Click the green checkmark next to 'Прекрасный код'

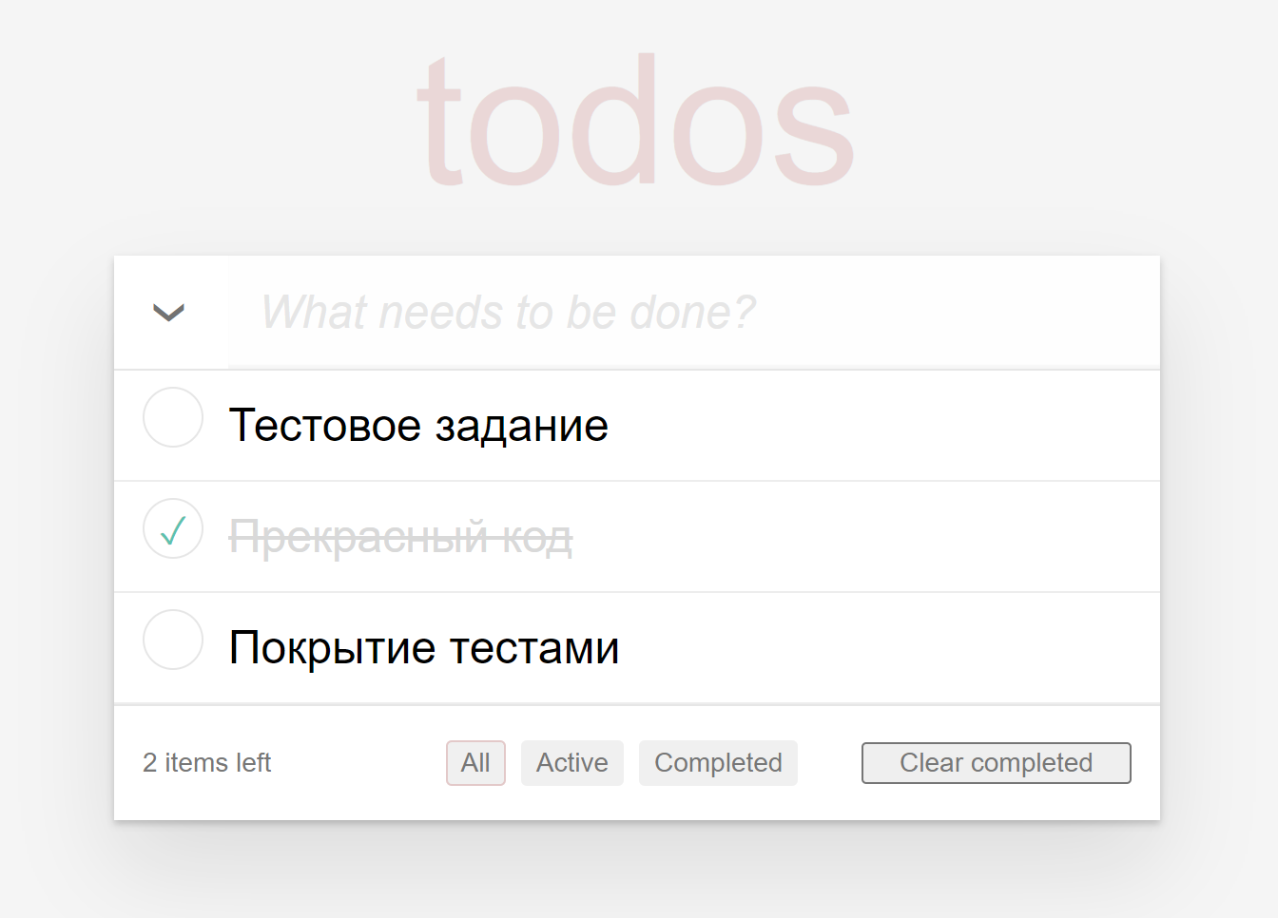click(173, 528)
